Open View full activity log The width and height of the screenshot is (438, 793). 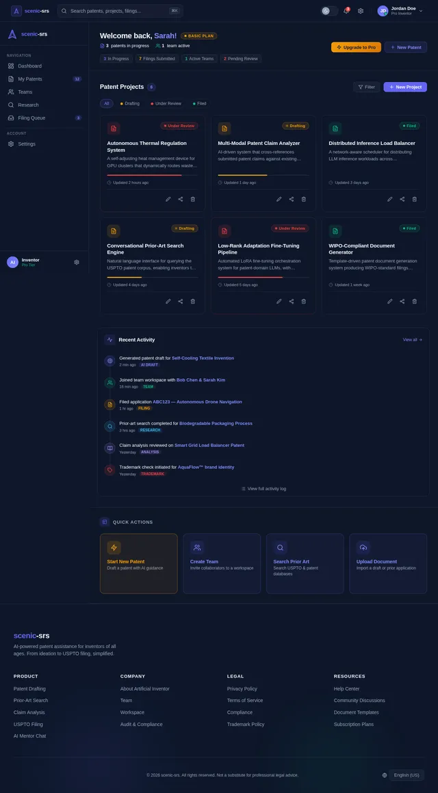click(x=263, y=489)
